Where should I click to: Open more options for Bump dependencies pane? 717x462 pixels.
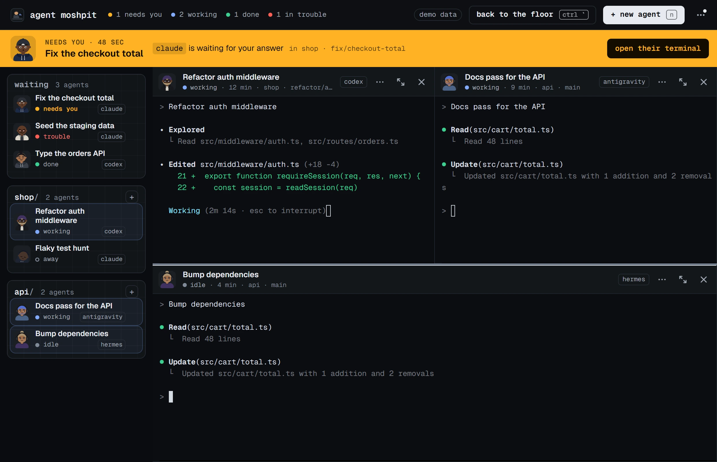(662, 279)
